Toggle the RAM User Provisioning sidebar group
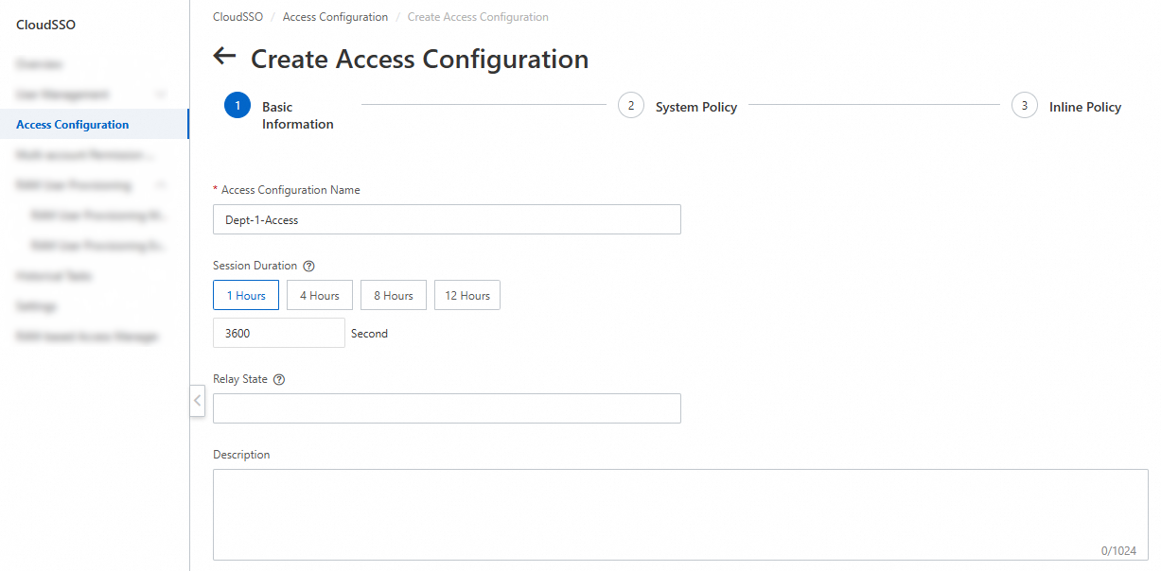 point(161,185)
